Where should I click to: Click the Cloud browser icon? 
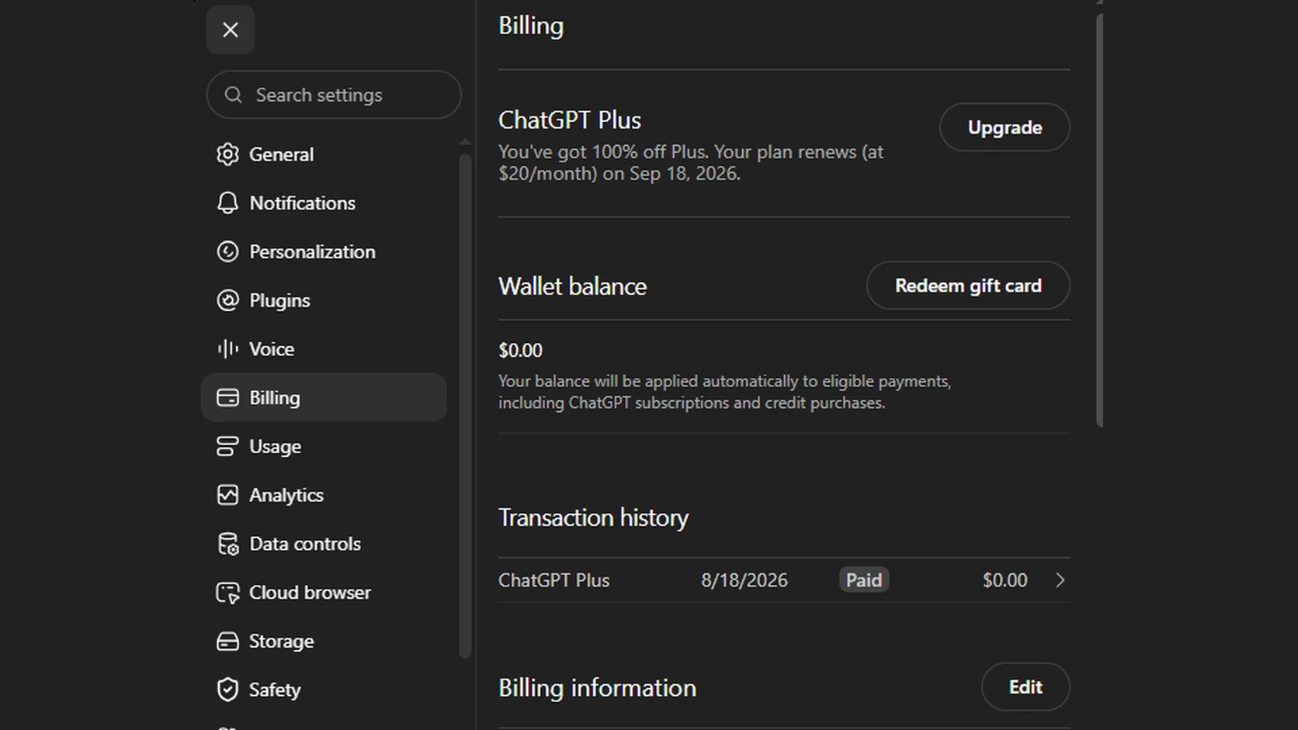point(227,593)
